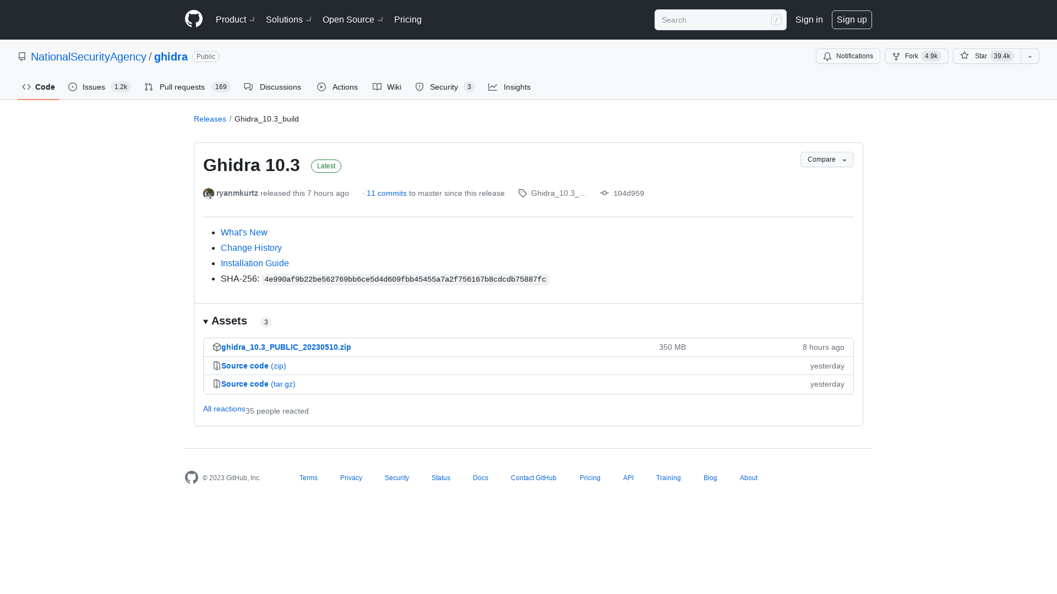1057x594 pixels.
Task: Open the star lists dropdown arrow
Action: pos(1030,56)
